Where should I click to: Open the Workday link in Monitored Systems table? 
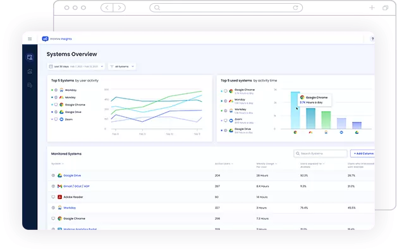pos(70,208)
